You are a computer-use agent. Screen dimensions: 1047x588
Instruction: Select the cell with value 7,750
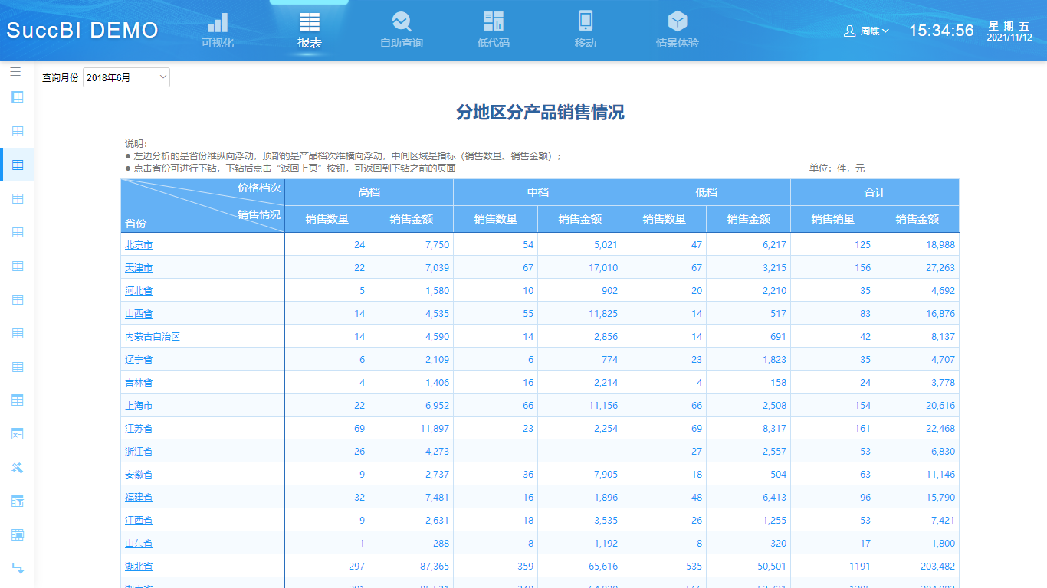tap(412, 245)
